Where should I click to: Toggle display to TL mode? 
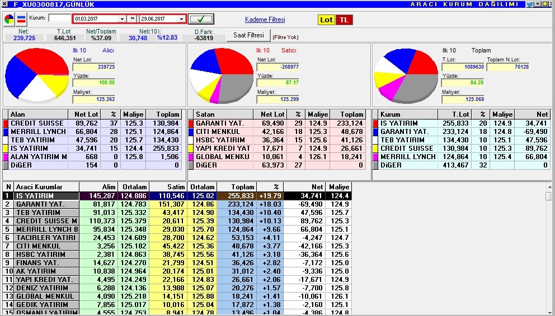pyautogui.click(x=344, y=20)
